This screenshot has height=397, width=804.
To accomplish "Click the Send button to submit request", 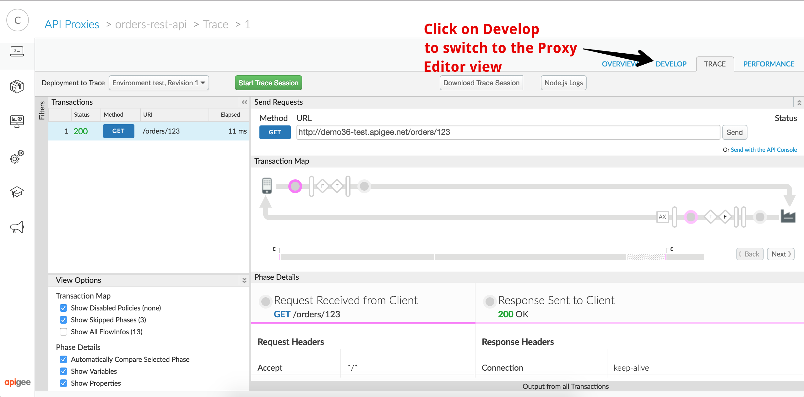I will tap(734, 132).
